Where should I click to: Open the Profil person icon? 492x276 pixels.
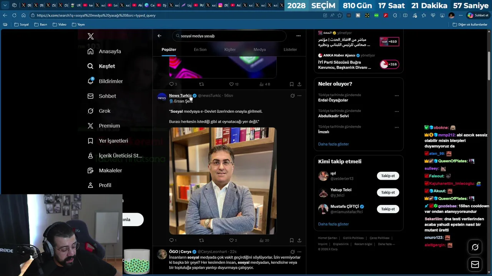[x=90, y=185]
